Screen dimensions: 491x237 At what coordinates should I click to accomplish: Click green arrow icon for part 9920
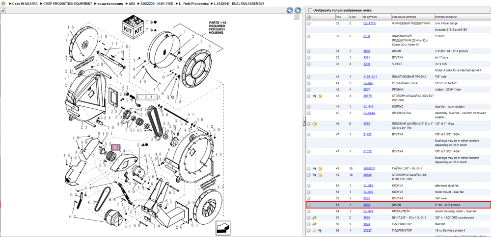[x=314, y=217]
